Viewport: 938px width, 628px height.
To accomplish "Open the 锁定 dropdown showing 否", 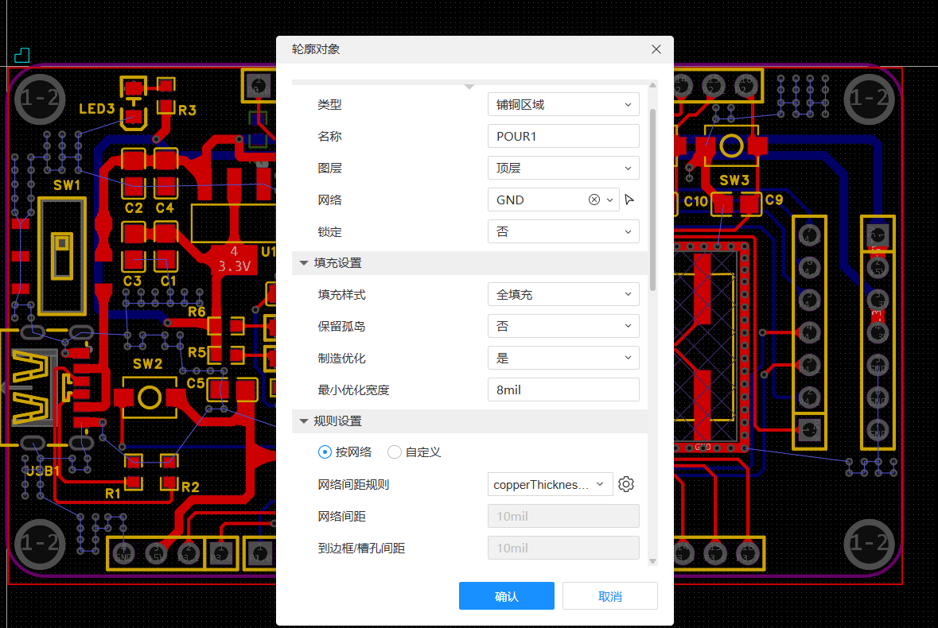I will click(x=563, y=231).
